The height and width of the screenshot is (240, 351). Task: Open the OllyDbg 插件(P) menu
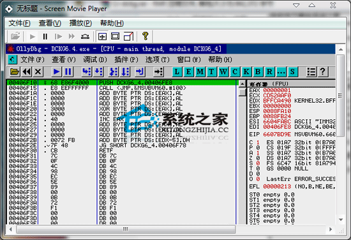pyautogui.click(x=126, y=60)
